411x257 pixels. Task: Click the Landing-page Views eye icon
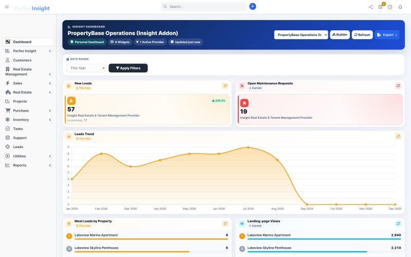pyautogui.click(x=242, y=224)
